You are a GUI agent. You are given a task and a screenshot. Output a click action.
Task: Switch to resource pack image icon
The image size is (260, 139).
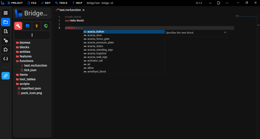27,26
